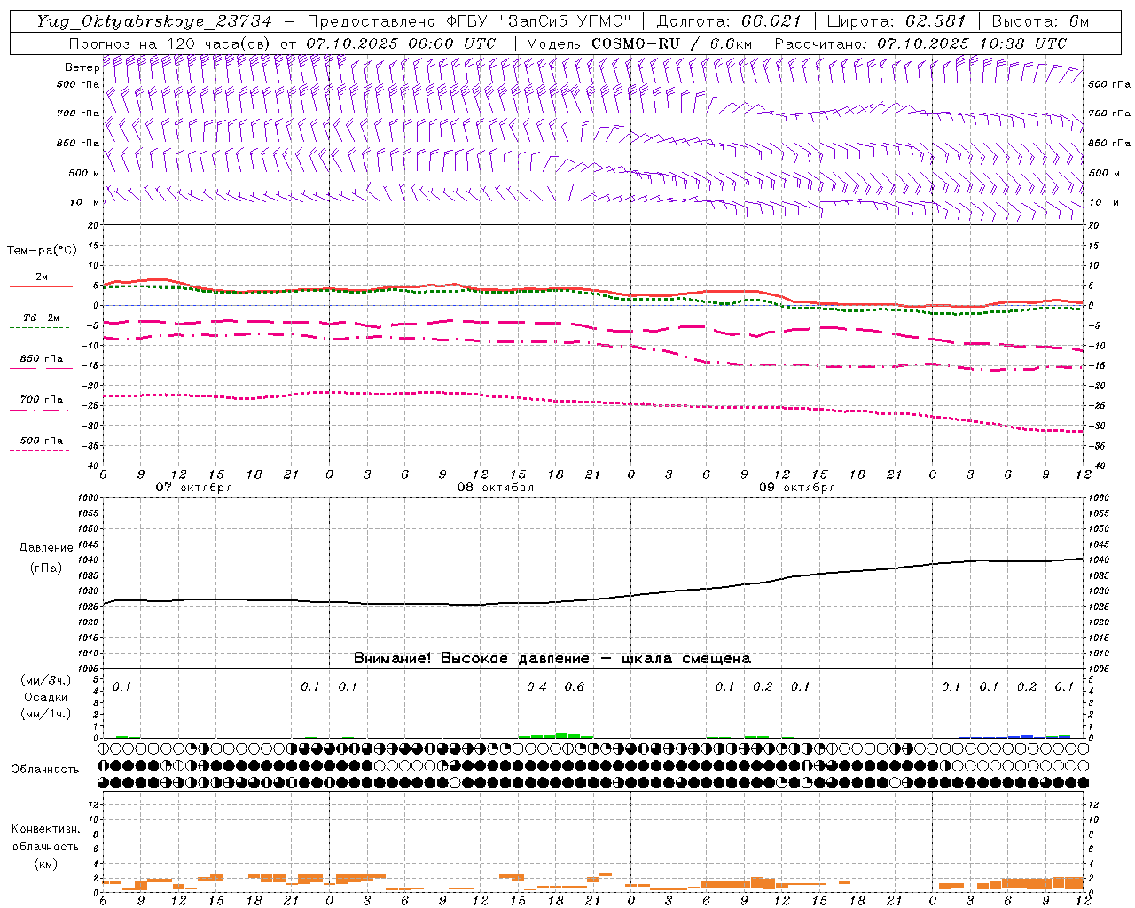The height and width of the screenshot is (908, 1135).
Task: Click the 850 гПа temperature legend entry
Action: (x=41, y=358)
